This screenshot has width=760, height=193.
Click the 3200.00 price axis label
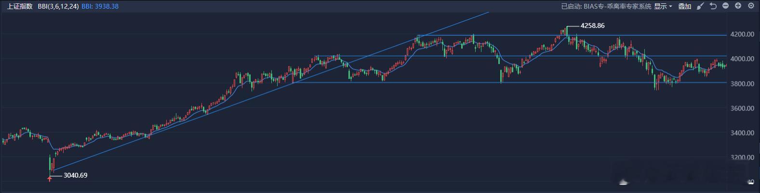click(742, 157)
